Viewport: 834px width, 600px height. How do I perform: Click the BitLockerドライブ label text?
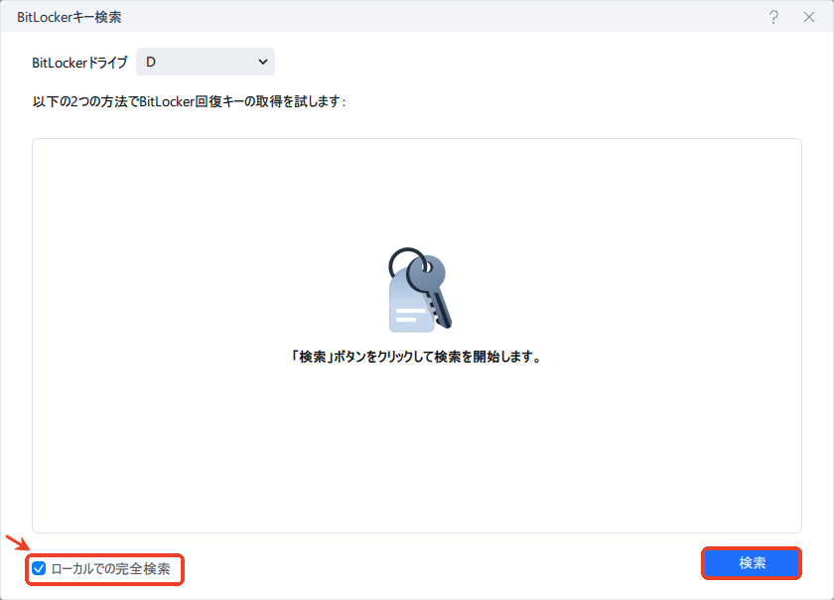coord(78,62)
